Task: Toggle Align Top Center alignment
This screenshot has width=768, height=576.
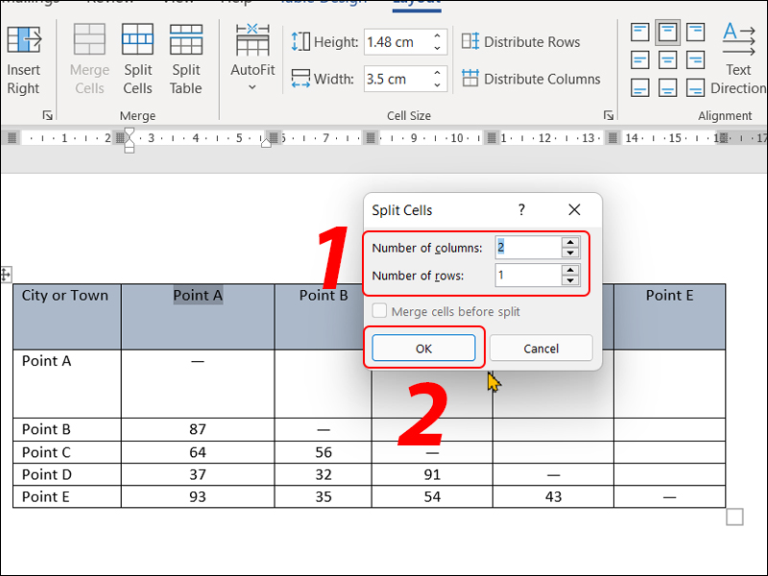Action: [x=667, y=34]
